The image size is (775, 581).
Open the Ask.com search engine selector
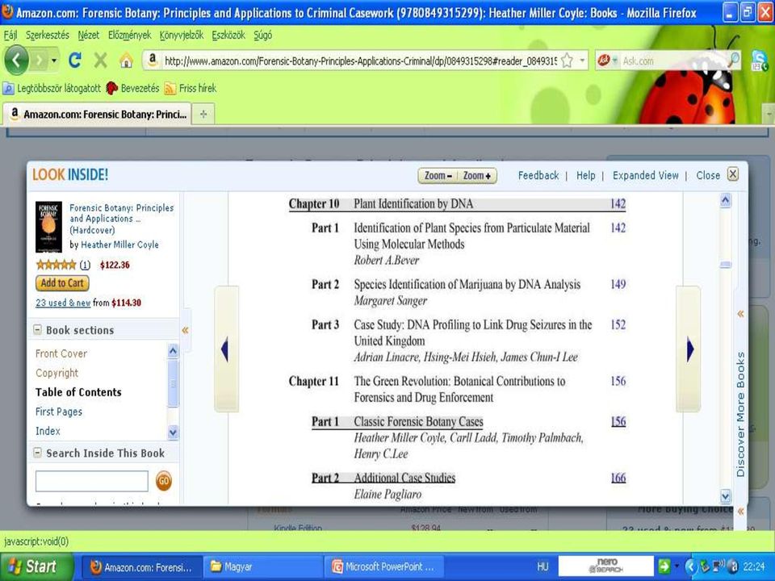607,61
